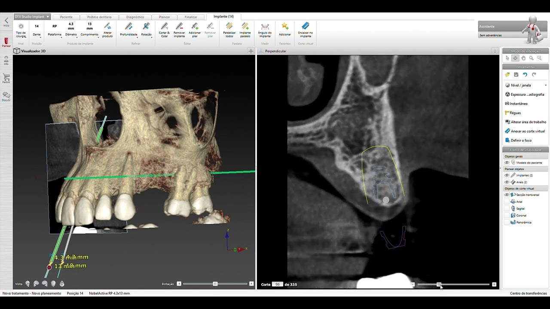The image size is (550, 309).
Task: Toggle visibility of Modelo do paciente
Action: [507, 163]
